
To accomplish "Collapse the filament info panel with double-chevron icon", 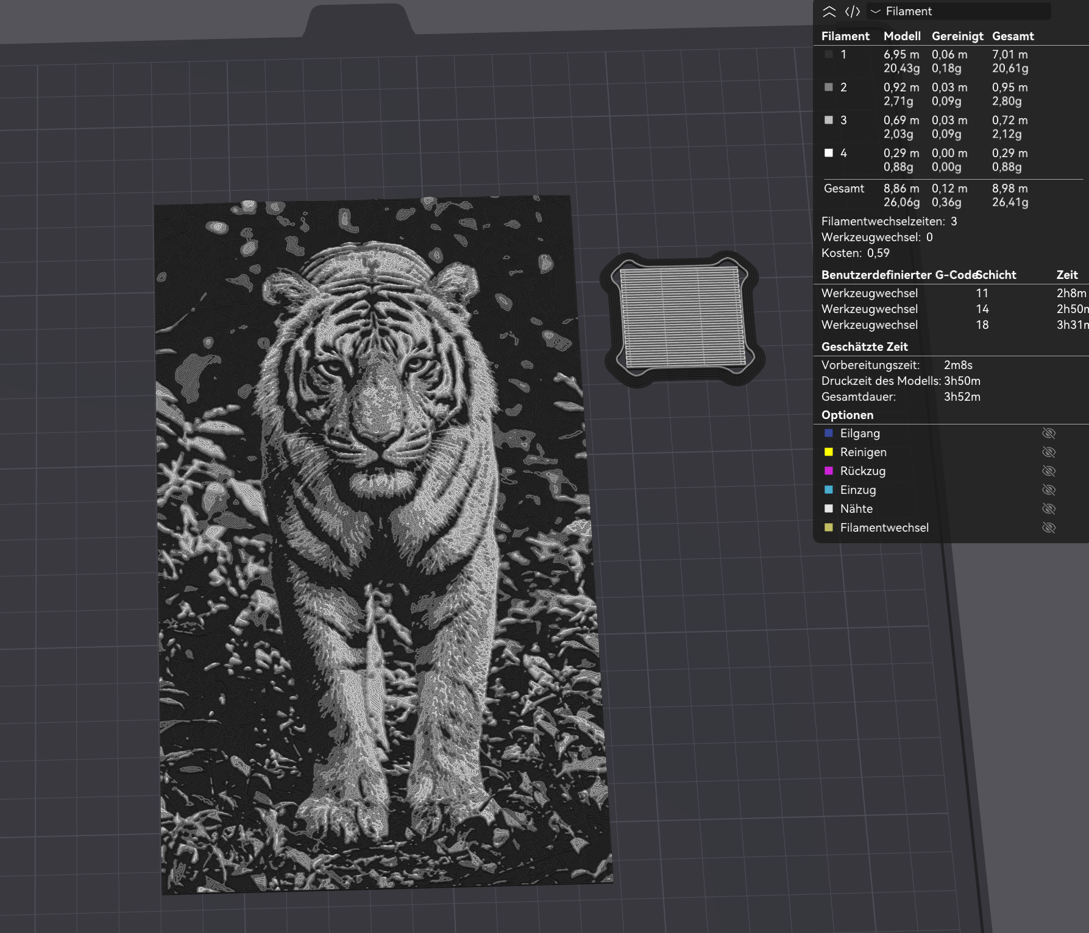I will pyautogui.click(x=829, y=12).
